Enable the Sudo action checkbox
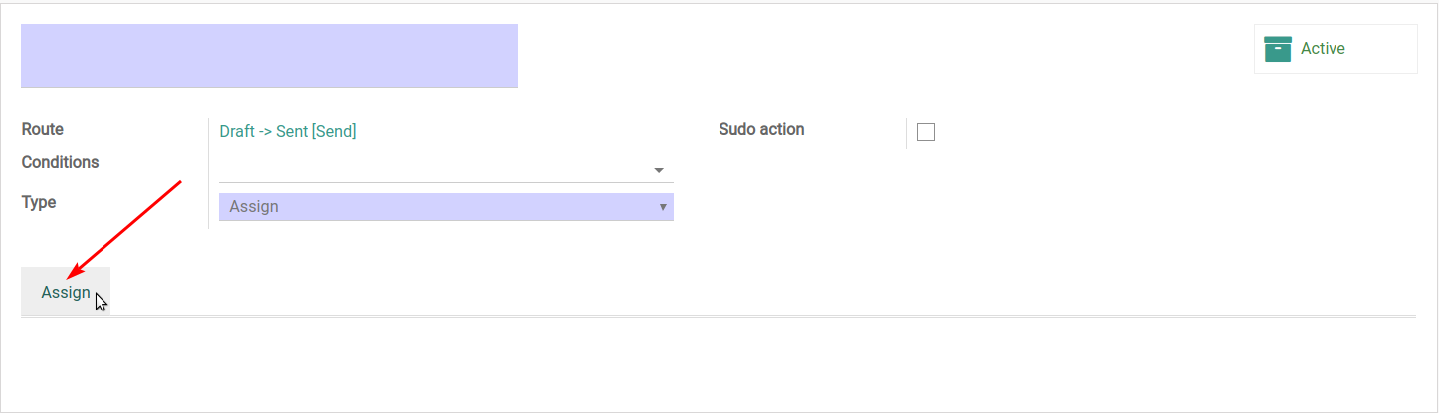The width and height of the screenshot is (1439, 413). [x=925, y=132]
